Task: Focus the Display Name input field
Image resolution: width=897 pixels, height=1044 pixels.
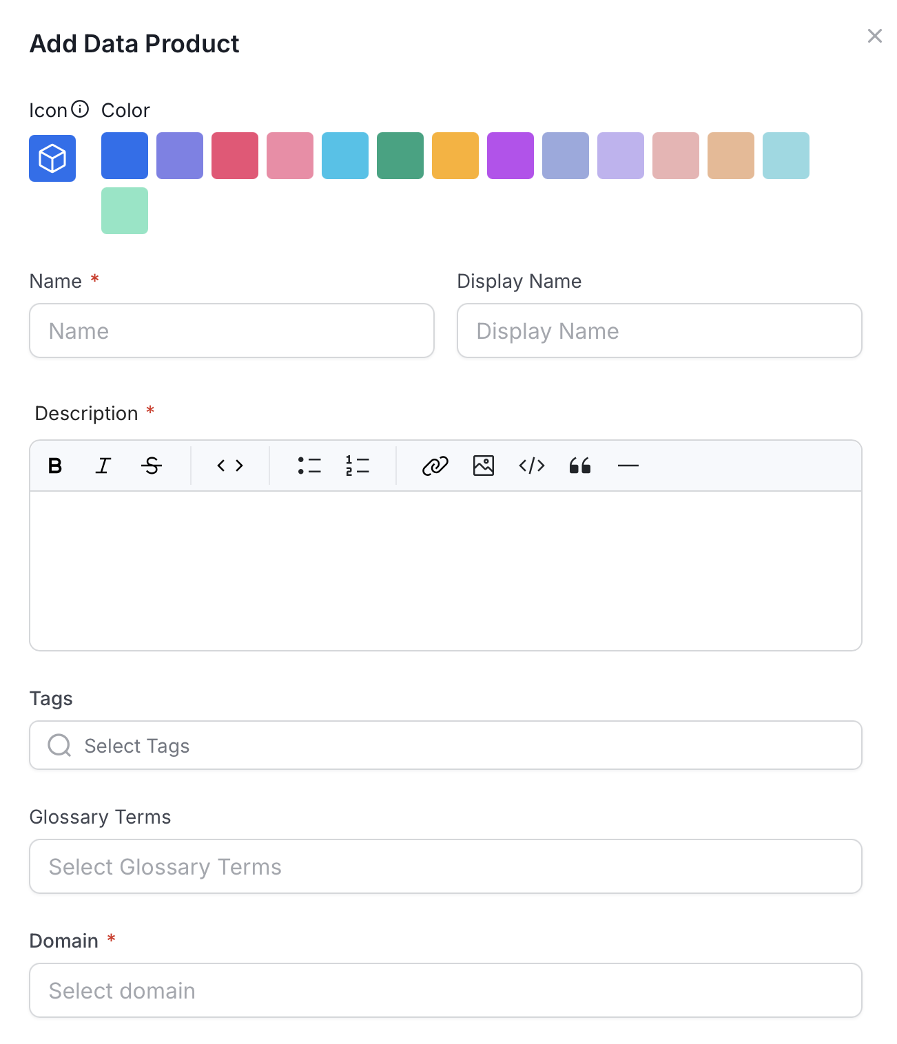Action: pos(659,331)
